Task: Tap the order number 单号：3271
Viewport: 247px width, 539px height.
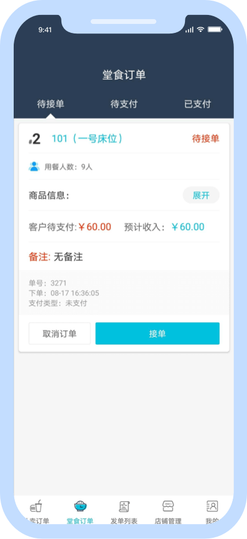Action: pos(48,283)
